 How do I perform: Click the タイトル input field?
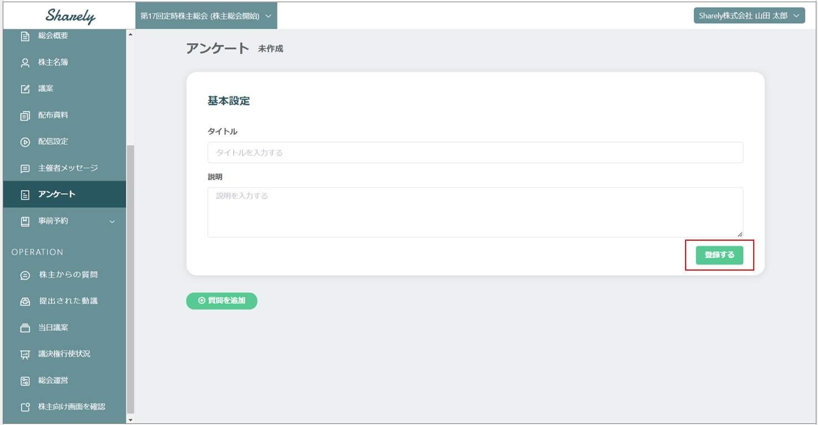coord(475,153)
